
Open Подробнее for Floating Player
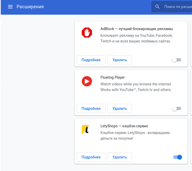tap(91, 109)
